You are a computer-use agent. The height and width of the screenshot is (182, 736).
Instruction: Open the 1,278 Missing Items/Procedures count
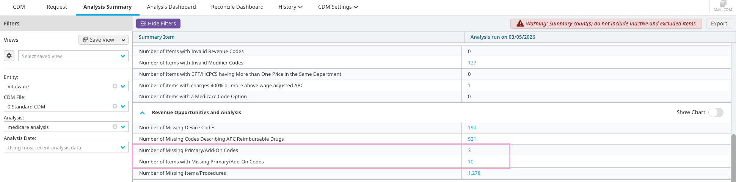(x=474, y=173)
